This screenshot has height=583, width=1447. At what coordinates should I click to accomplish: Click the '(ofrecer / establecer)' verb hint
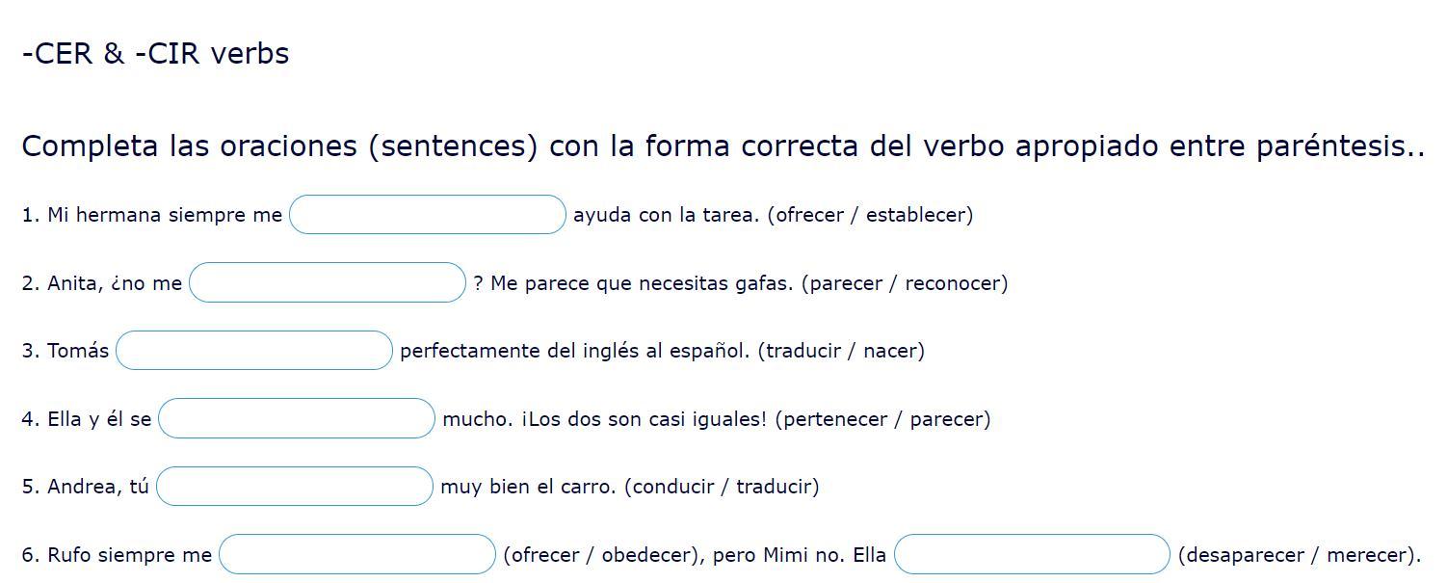point(870,215)
